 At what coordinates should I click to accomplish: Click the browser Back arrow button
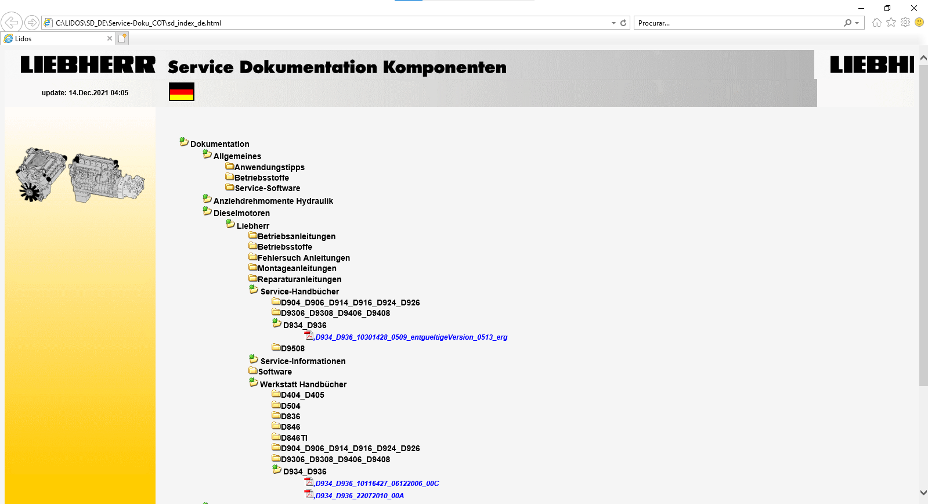(12, 23)
